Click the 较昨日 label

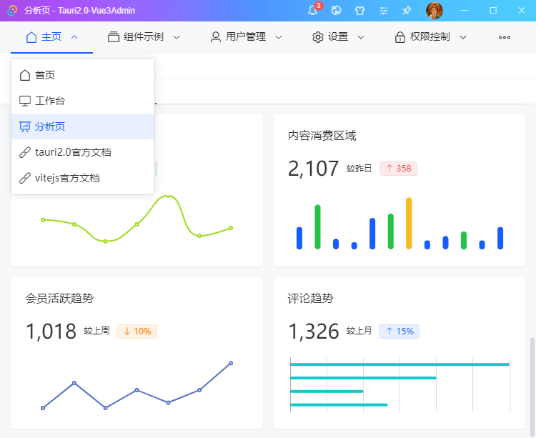point(359,169)
